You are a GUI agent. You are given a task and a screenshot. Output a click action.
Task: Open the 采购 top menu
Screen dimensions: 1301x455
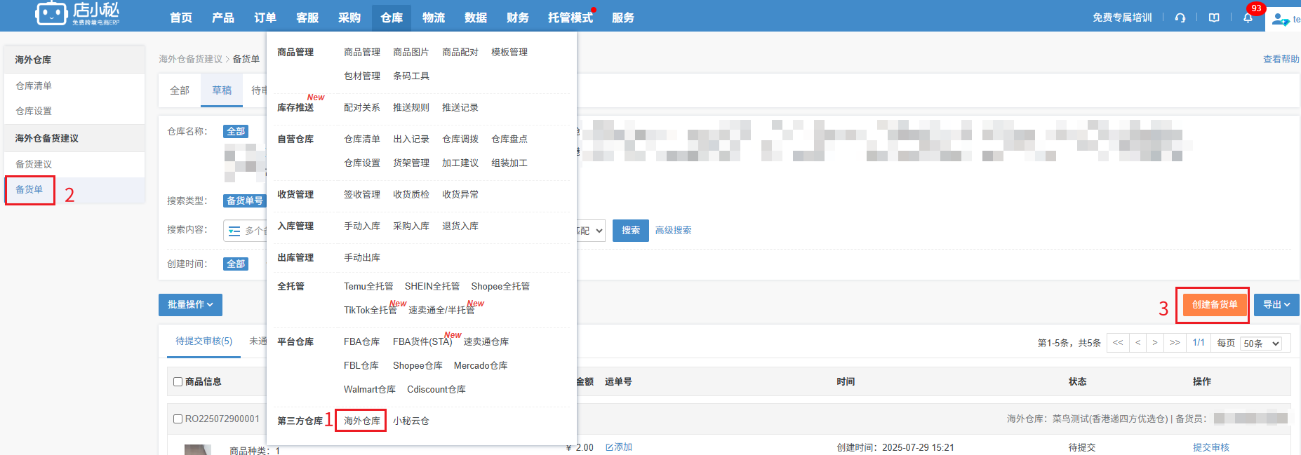tap(349, 18)
